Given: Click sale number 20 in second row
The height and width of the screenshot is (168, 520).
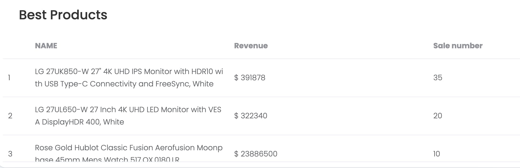Looking at the screenshot, I should [438, 116].
